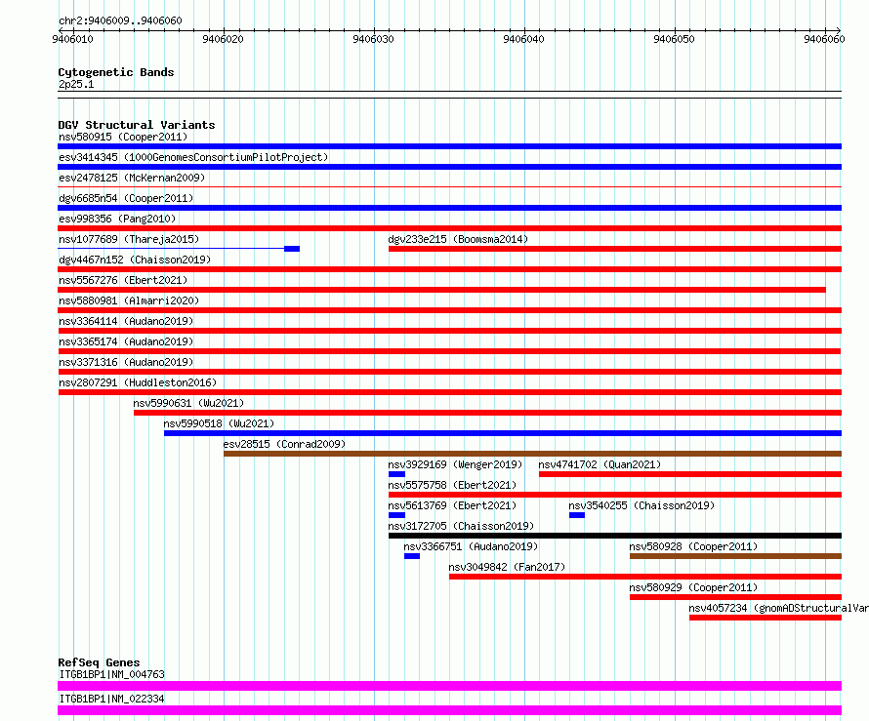Click ruler position 9406020
Image resolution: width=869 pixels, height=721 pixels.
click(x=223, y=39)
